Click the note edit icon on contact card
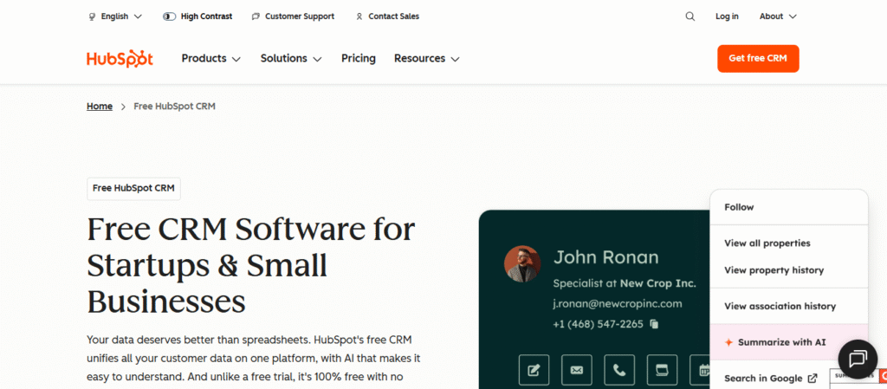 (534, 370)
